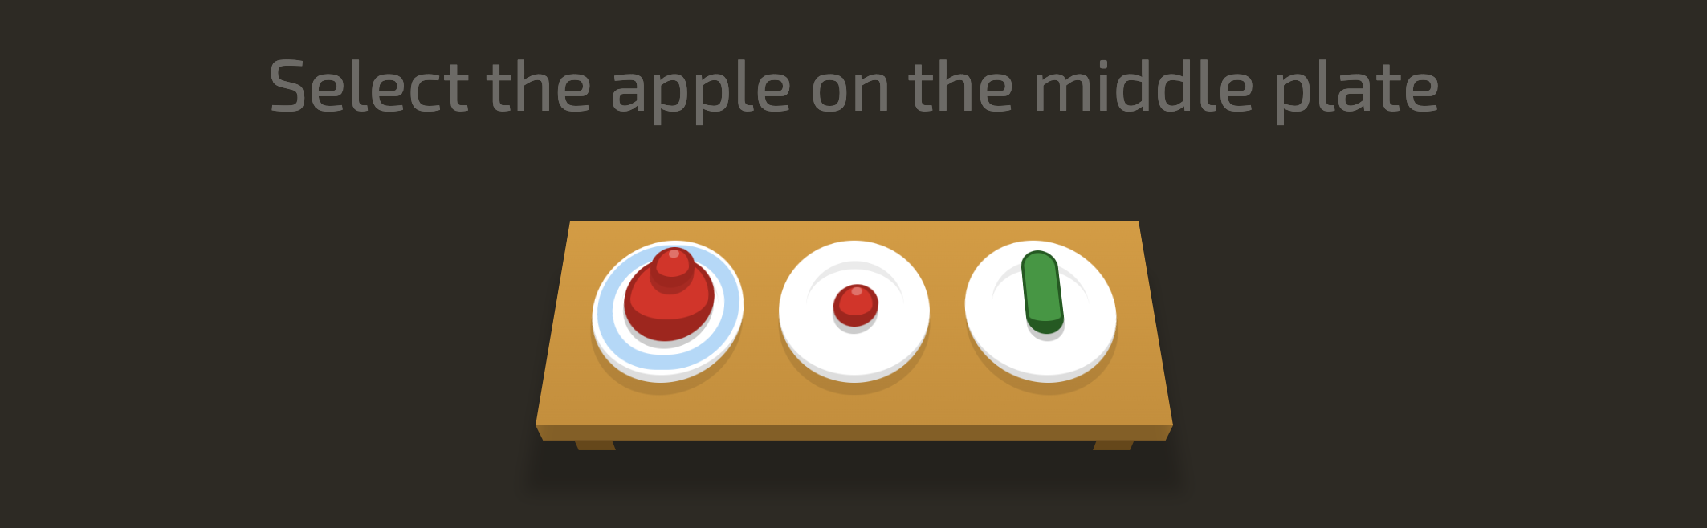Click the top rounded end of the cucumber

point(1038,262)
